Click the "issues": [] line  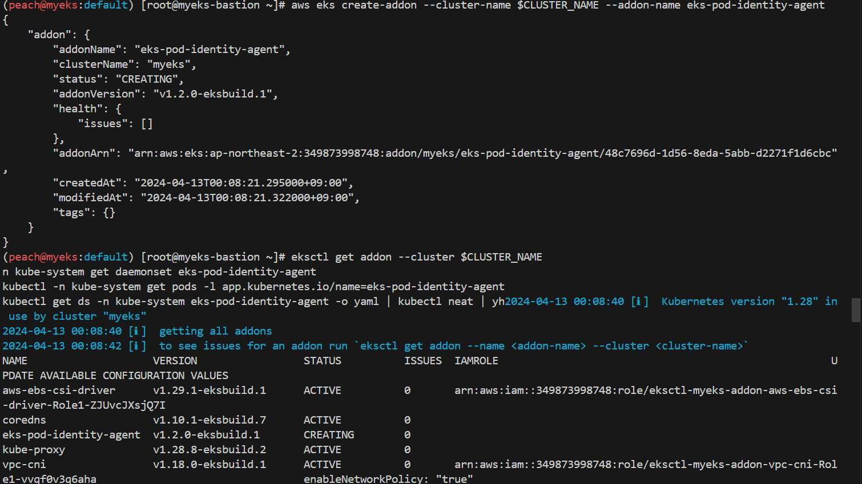pos(115,124)
